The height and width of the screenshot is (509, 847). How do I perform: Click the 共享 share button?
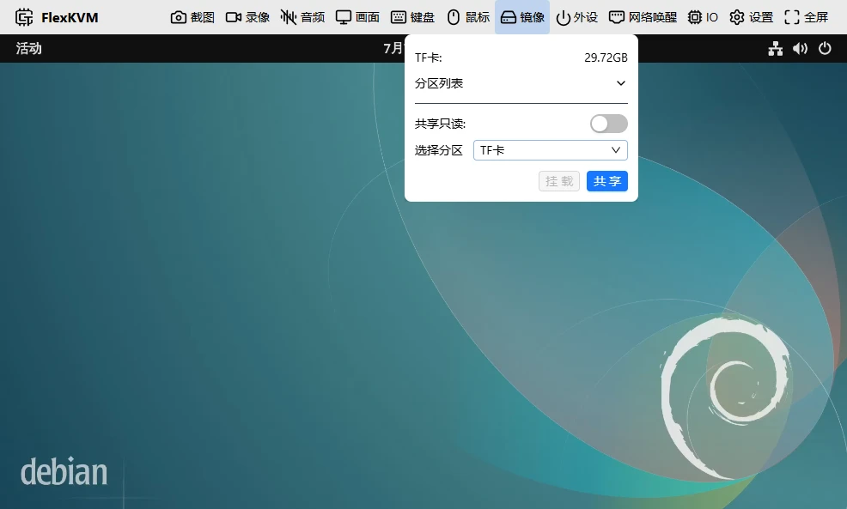pyautogui.click(x=607, y=181)
